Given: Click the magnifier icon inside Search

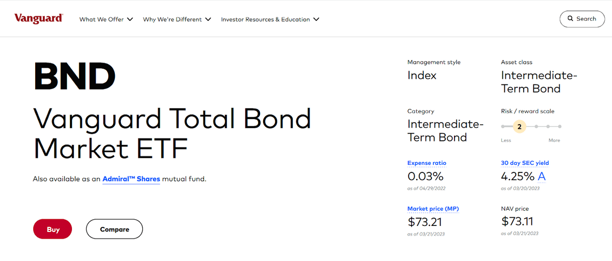Looking at the screenshot, I should coord(571,19).
